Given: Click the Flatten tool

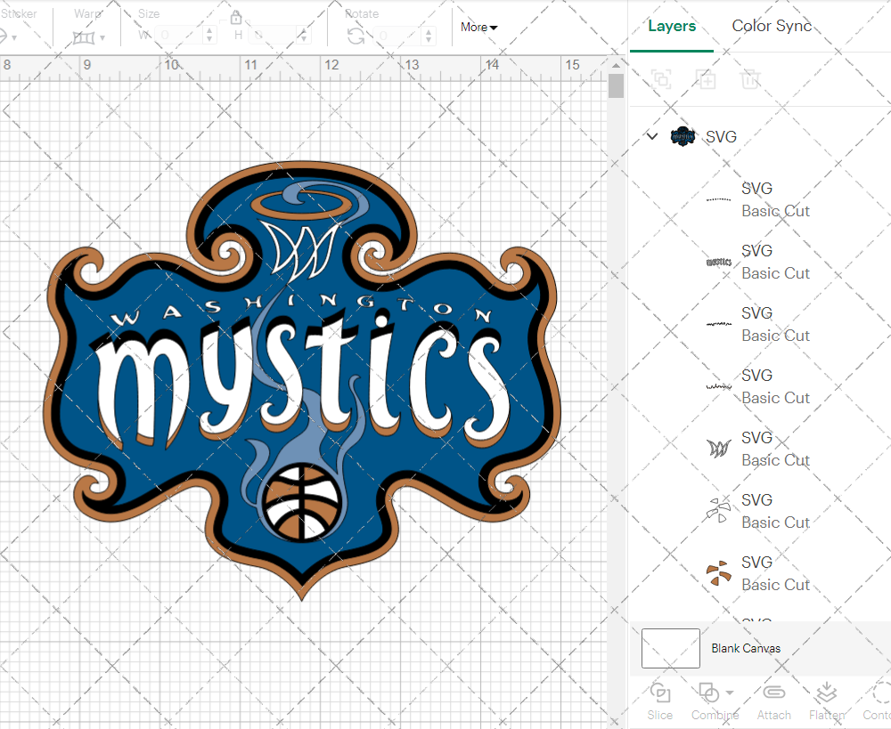Looking at the screenshot, I should 827,701.
